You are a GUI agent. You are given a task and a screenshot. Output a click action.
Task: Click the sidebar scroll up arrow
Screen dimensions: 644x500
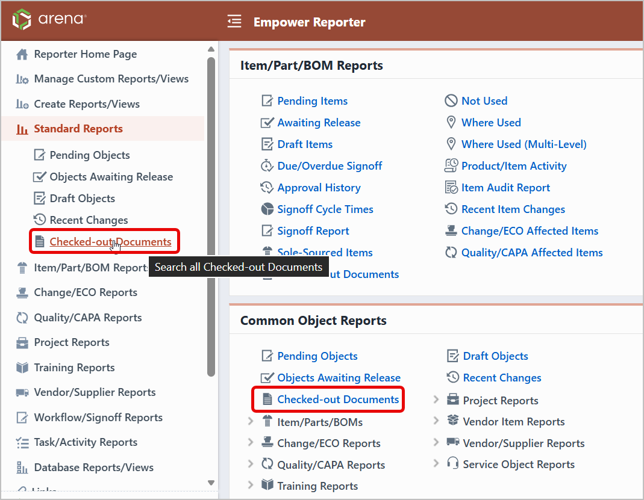(x=211, y=49)
